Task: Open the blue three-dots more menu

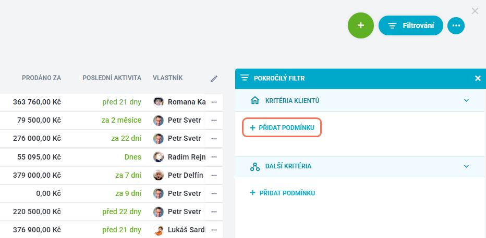Action: click(x=456, y=25)
